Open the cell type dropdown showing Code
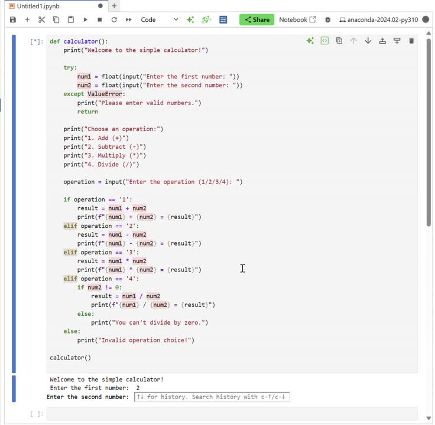The height and width of the screenshot is (425, 435). (159, 19)
